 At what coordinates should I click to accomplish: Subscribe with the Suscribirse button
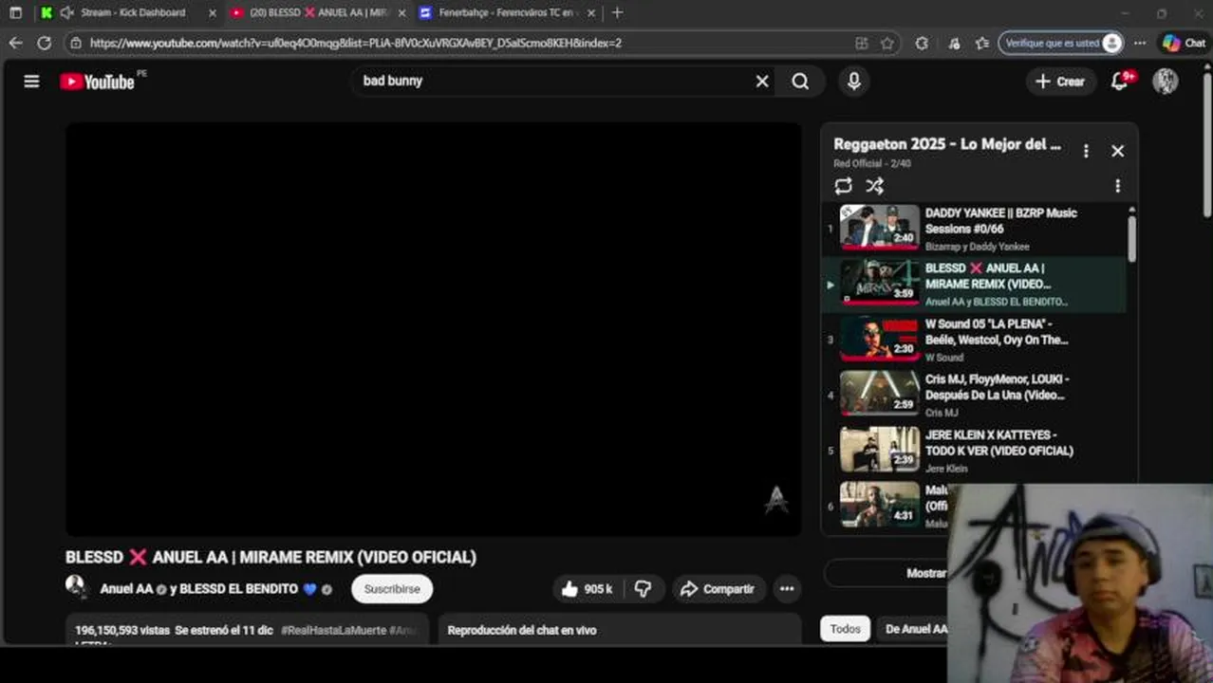(x=392, y=589)
